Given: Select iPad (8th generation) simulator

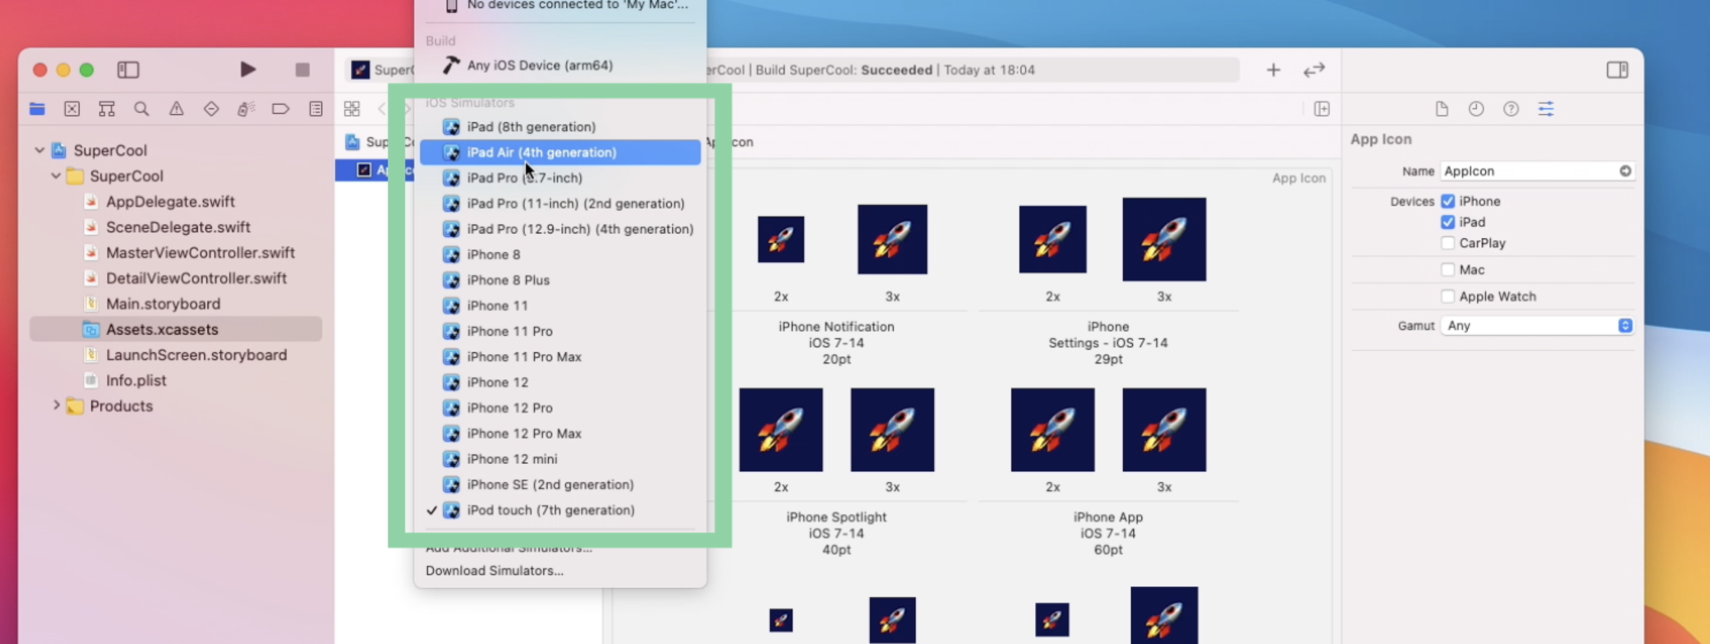Looking at the screenshot, I should [x=561, y=127].
